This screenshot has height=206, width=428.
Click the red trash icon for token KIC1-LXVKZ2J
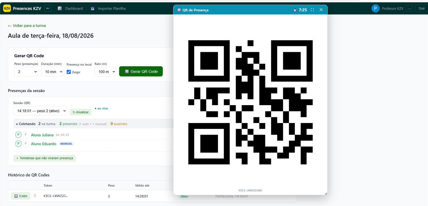coord(35,196)
